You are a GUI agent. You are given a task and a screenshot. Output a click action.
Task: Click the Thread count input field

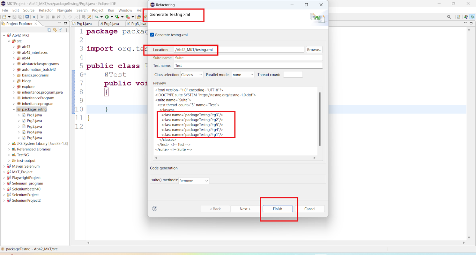click(293, 75)
